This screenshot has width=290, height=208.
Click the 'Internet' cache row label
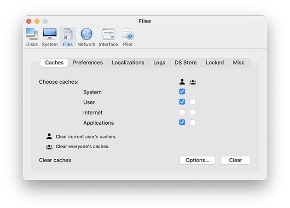pos(93,112)
